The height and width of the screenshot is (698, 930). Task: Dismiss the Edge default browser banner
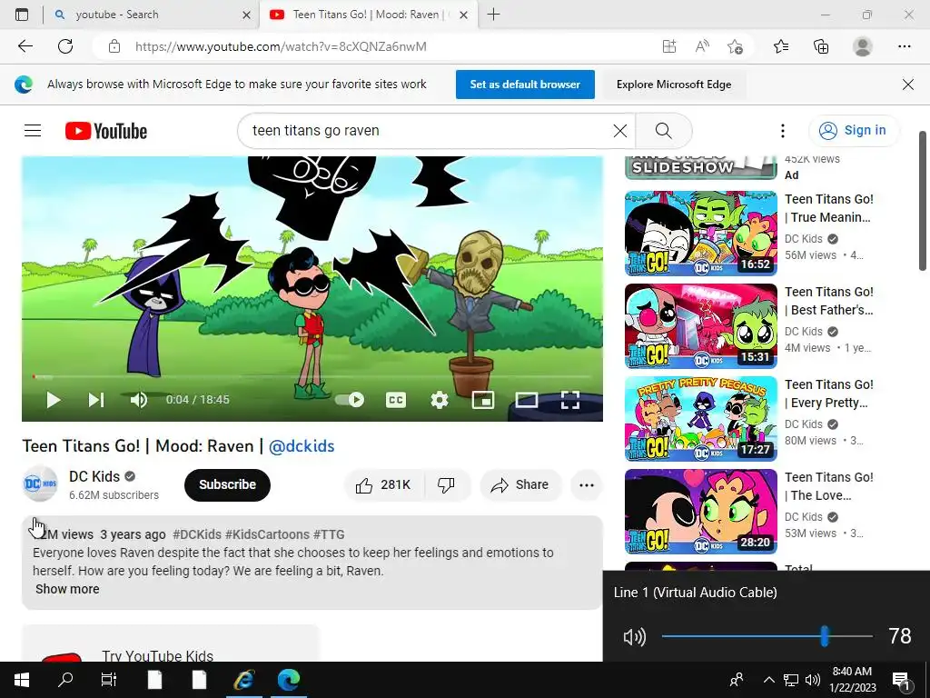(908, 85)
